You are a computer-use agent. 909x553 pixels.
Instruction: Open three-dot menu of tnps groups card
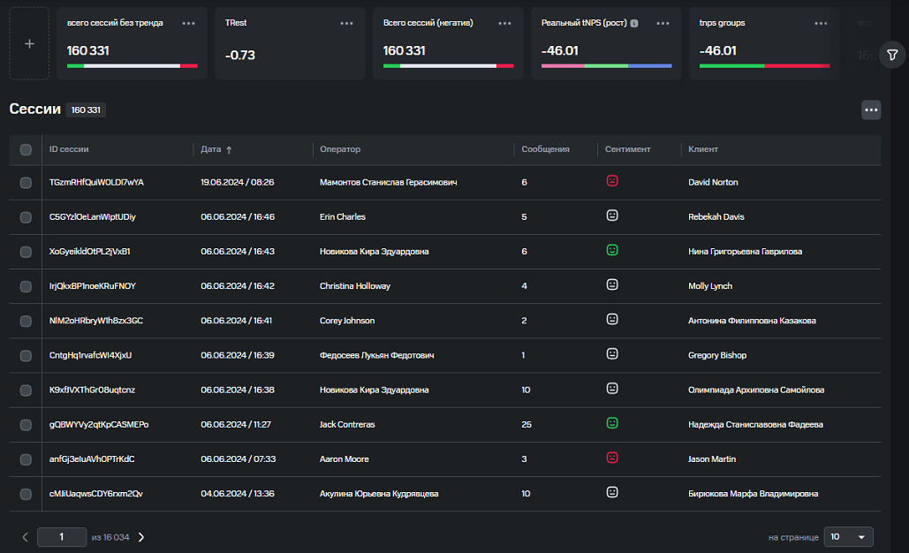(821, 23)
